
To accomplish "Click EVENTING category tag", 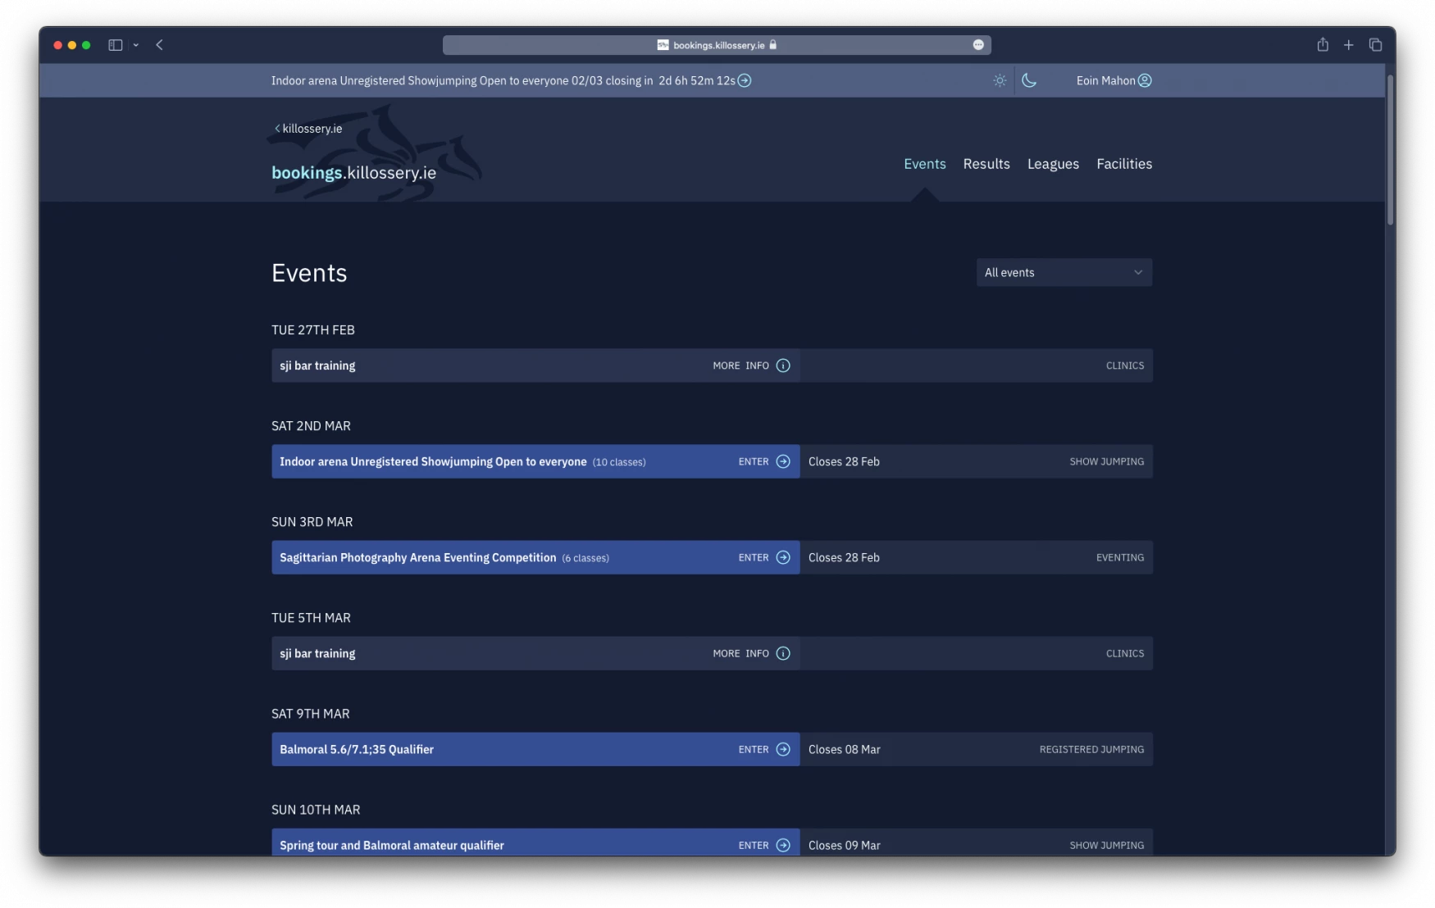I will point(1119,558).
